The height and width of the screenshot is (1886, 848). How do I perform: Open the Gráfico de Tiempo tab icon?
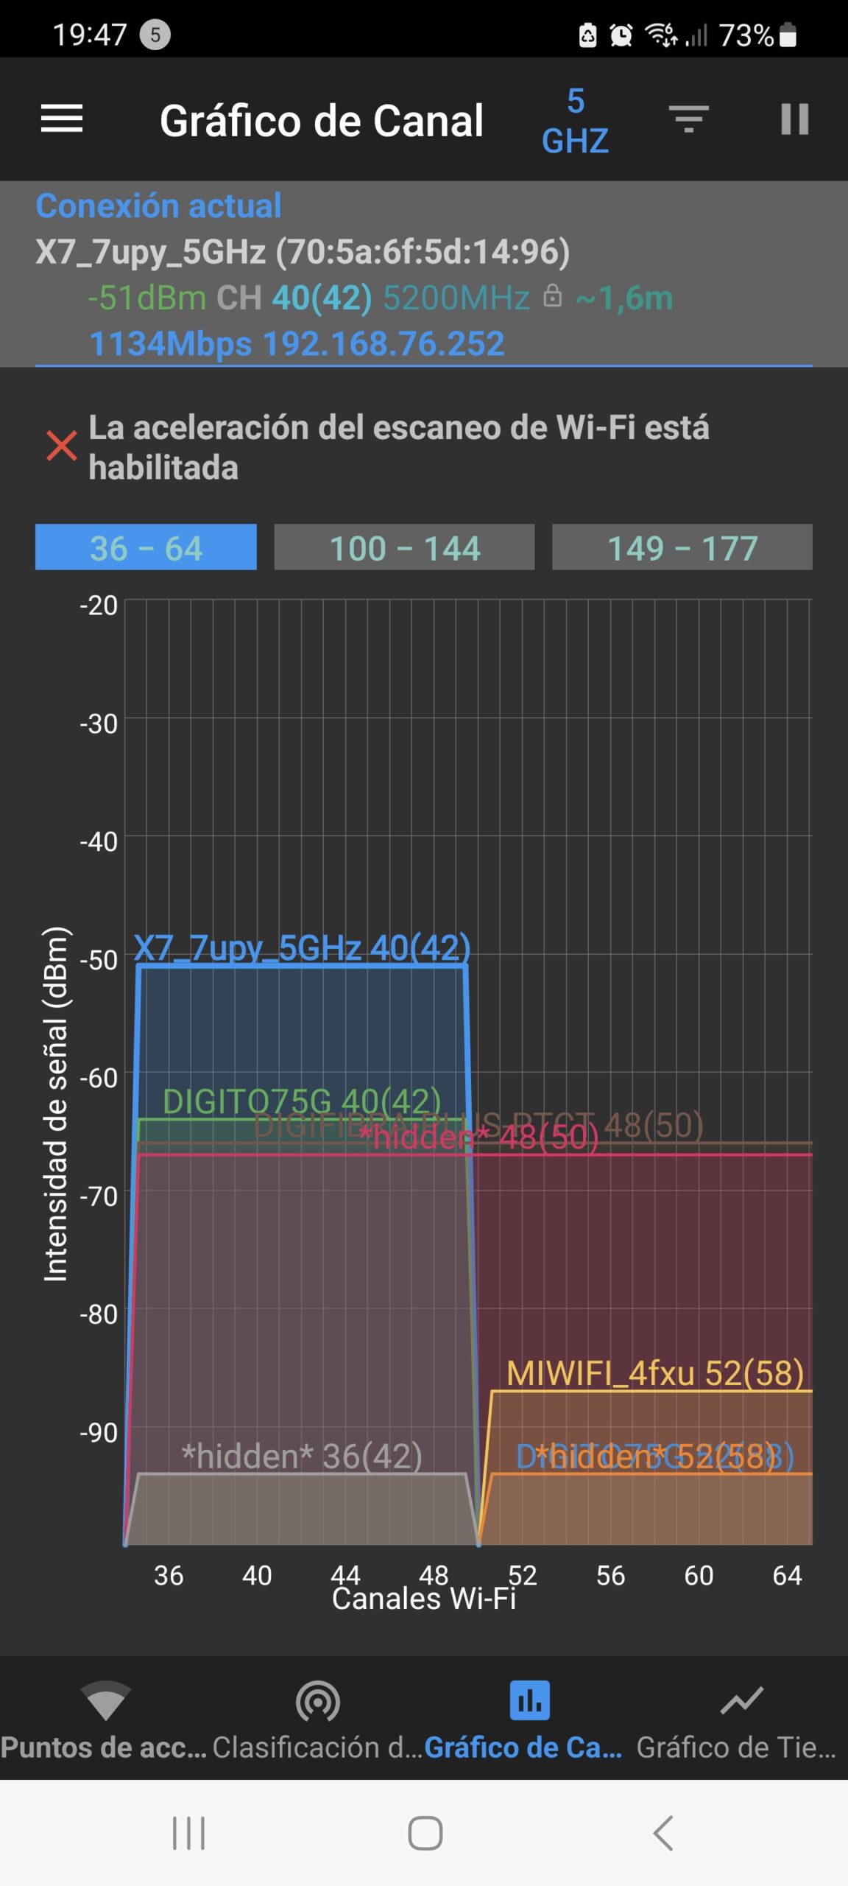coord(741,1701)
